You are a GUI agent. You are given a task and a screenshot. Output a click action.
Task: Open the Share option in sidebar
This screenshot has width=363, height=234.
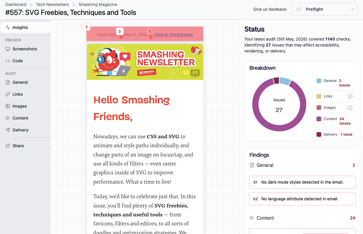pyautogui.click(x=25, y=146)
